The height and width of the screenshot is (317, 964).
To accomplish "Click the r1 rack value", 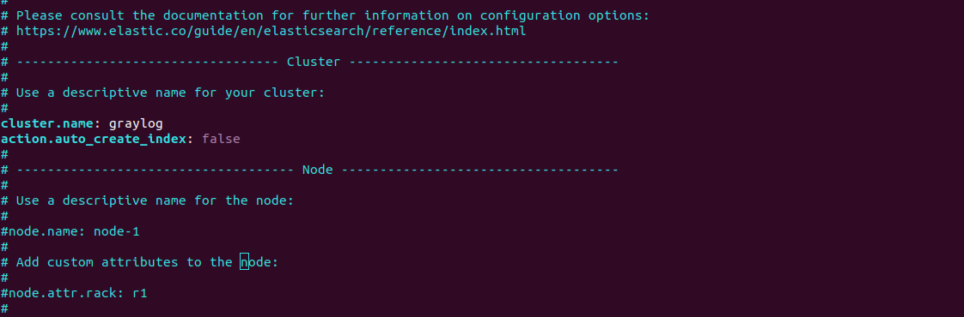I will tap(139, 293).
